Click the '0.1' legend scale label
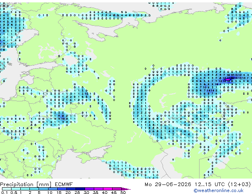Image resolution: width=252 pixels, height=194 pixels. coord(4,192)
